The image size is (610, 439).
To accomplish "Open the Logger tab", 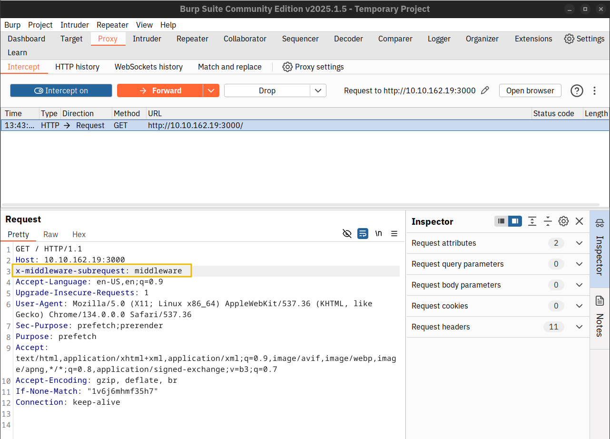I will pos(439,39).
